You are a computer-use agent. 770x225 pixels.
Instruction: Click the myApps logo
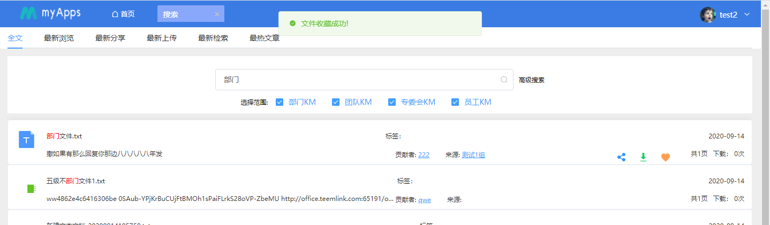tap(50, 14)
